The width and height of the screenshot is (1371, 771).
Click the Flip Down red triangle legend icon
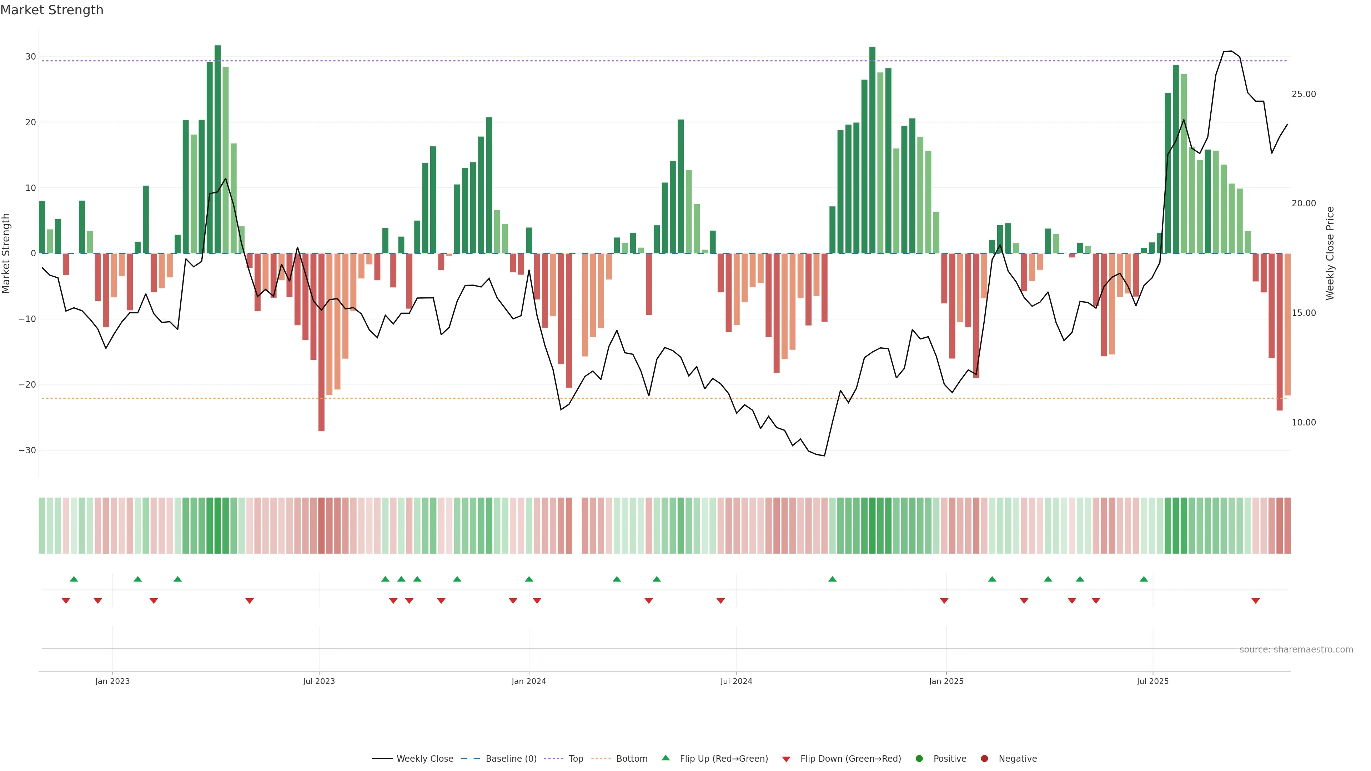786,759
